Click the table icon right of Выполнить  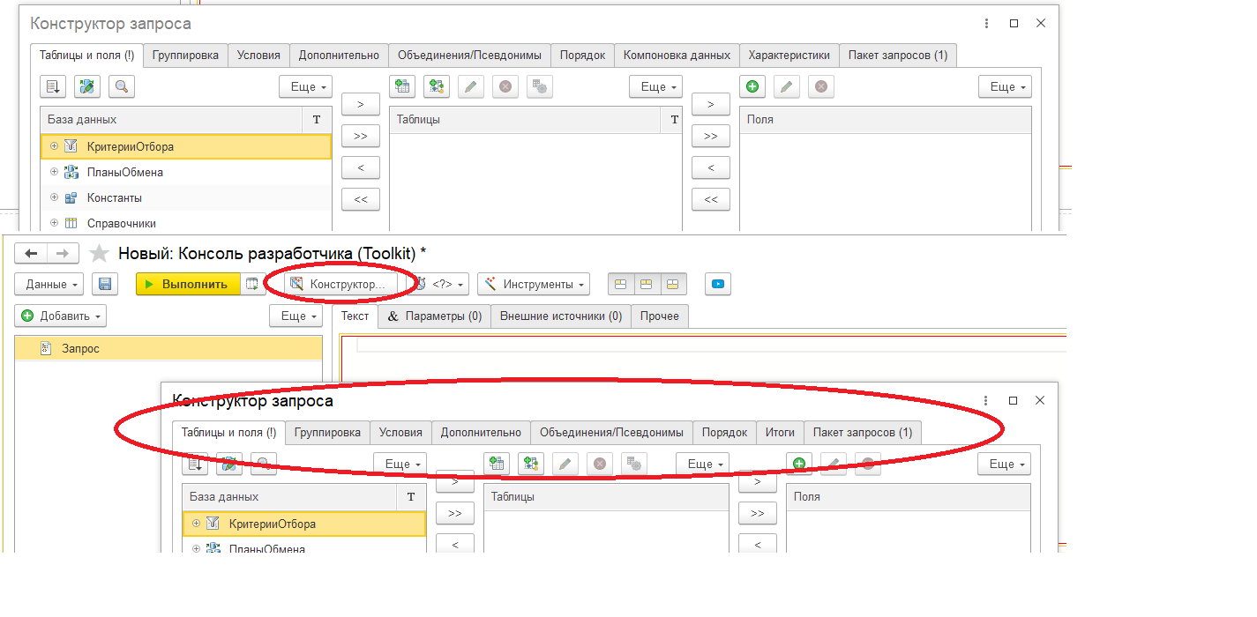252,284
